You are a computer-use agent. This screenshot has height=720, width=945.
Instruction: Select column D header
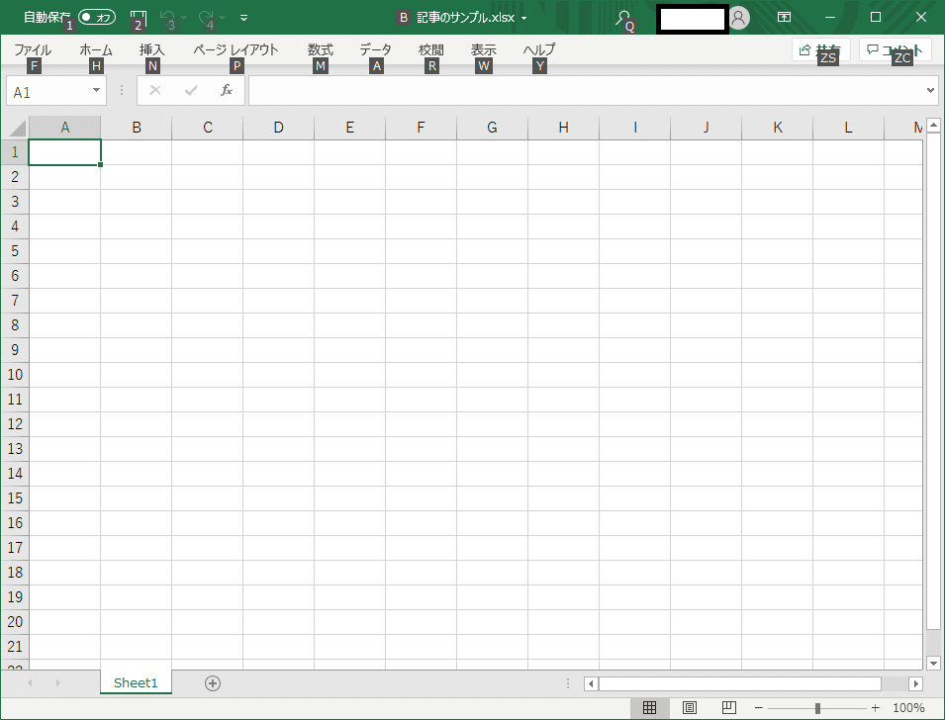[278, 128]
